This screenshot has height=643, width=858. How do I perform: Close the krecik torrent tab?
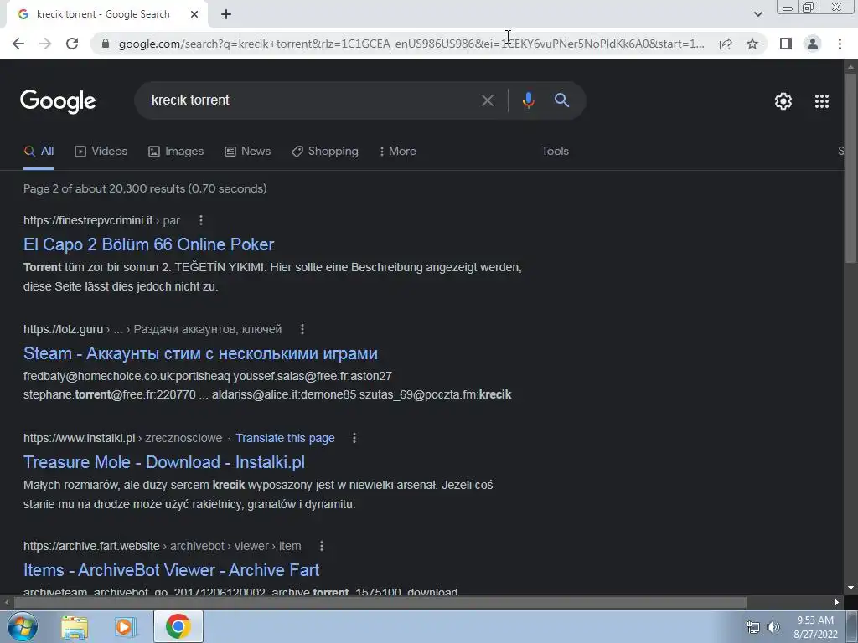tap(194, 14)
